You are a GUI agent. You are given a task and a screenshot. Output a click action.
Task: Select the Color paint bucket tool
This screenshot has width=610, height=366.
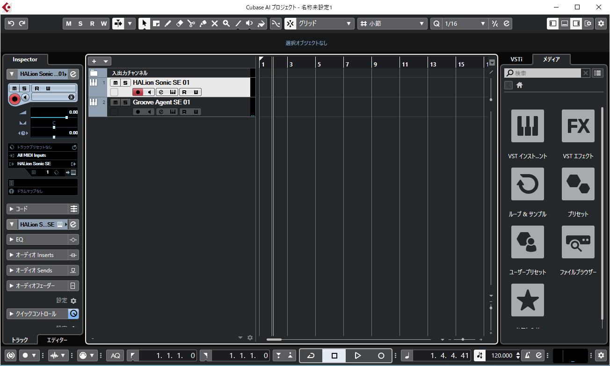coord(261,23)
